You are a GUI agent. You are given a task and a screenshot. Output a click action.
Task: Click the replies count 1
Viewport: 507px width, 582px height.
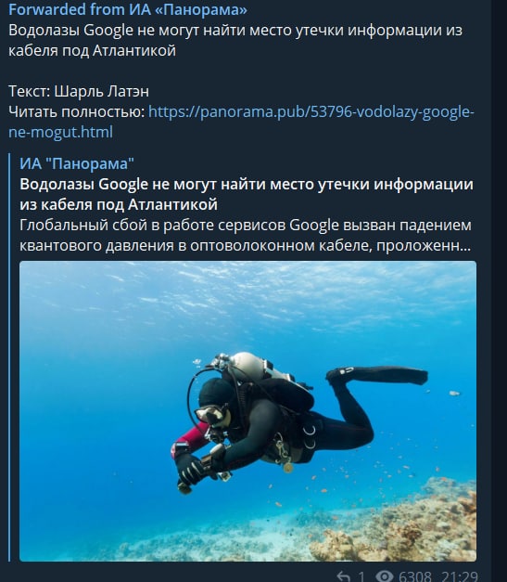(x=361, y=576)
